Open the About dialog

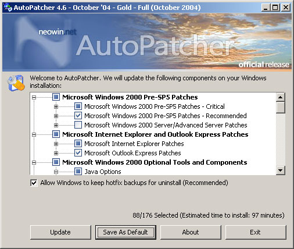(191, 232)
